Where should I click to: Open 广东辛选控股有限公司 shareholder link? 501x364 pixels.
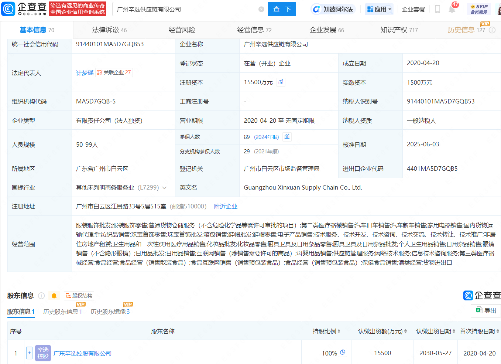(82, 353)
